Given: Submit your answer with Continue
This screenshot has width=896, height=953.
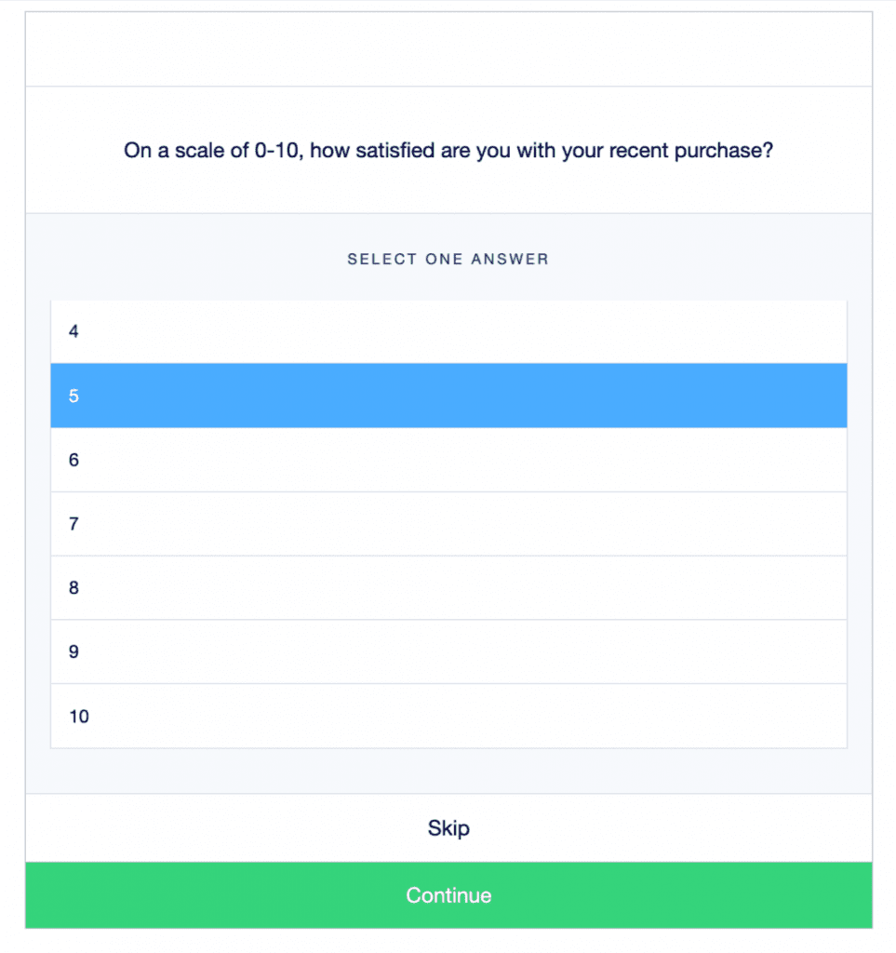Looking at the screenshot, I should click(448, 895).
